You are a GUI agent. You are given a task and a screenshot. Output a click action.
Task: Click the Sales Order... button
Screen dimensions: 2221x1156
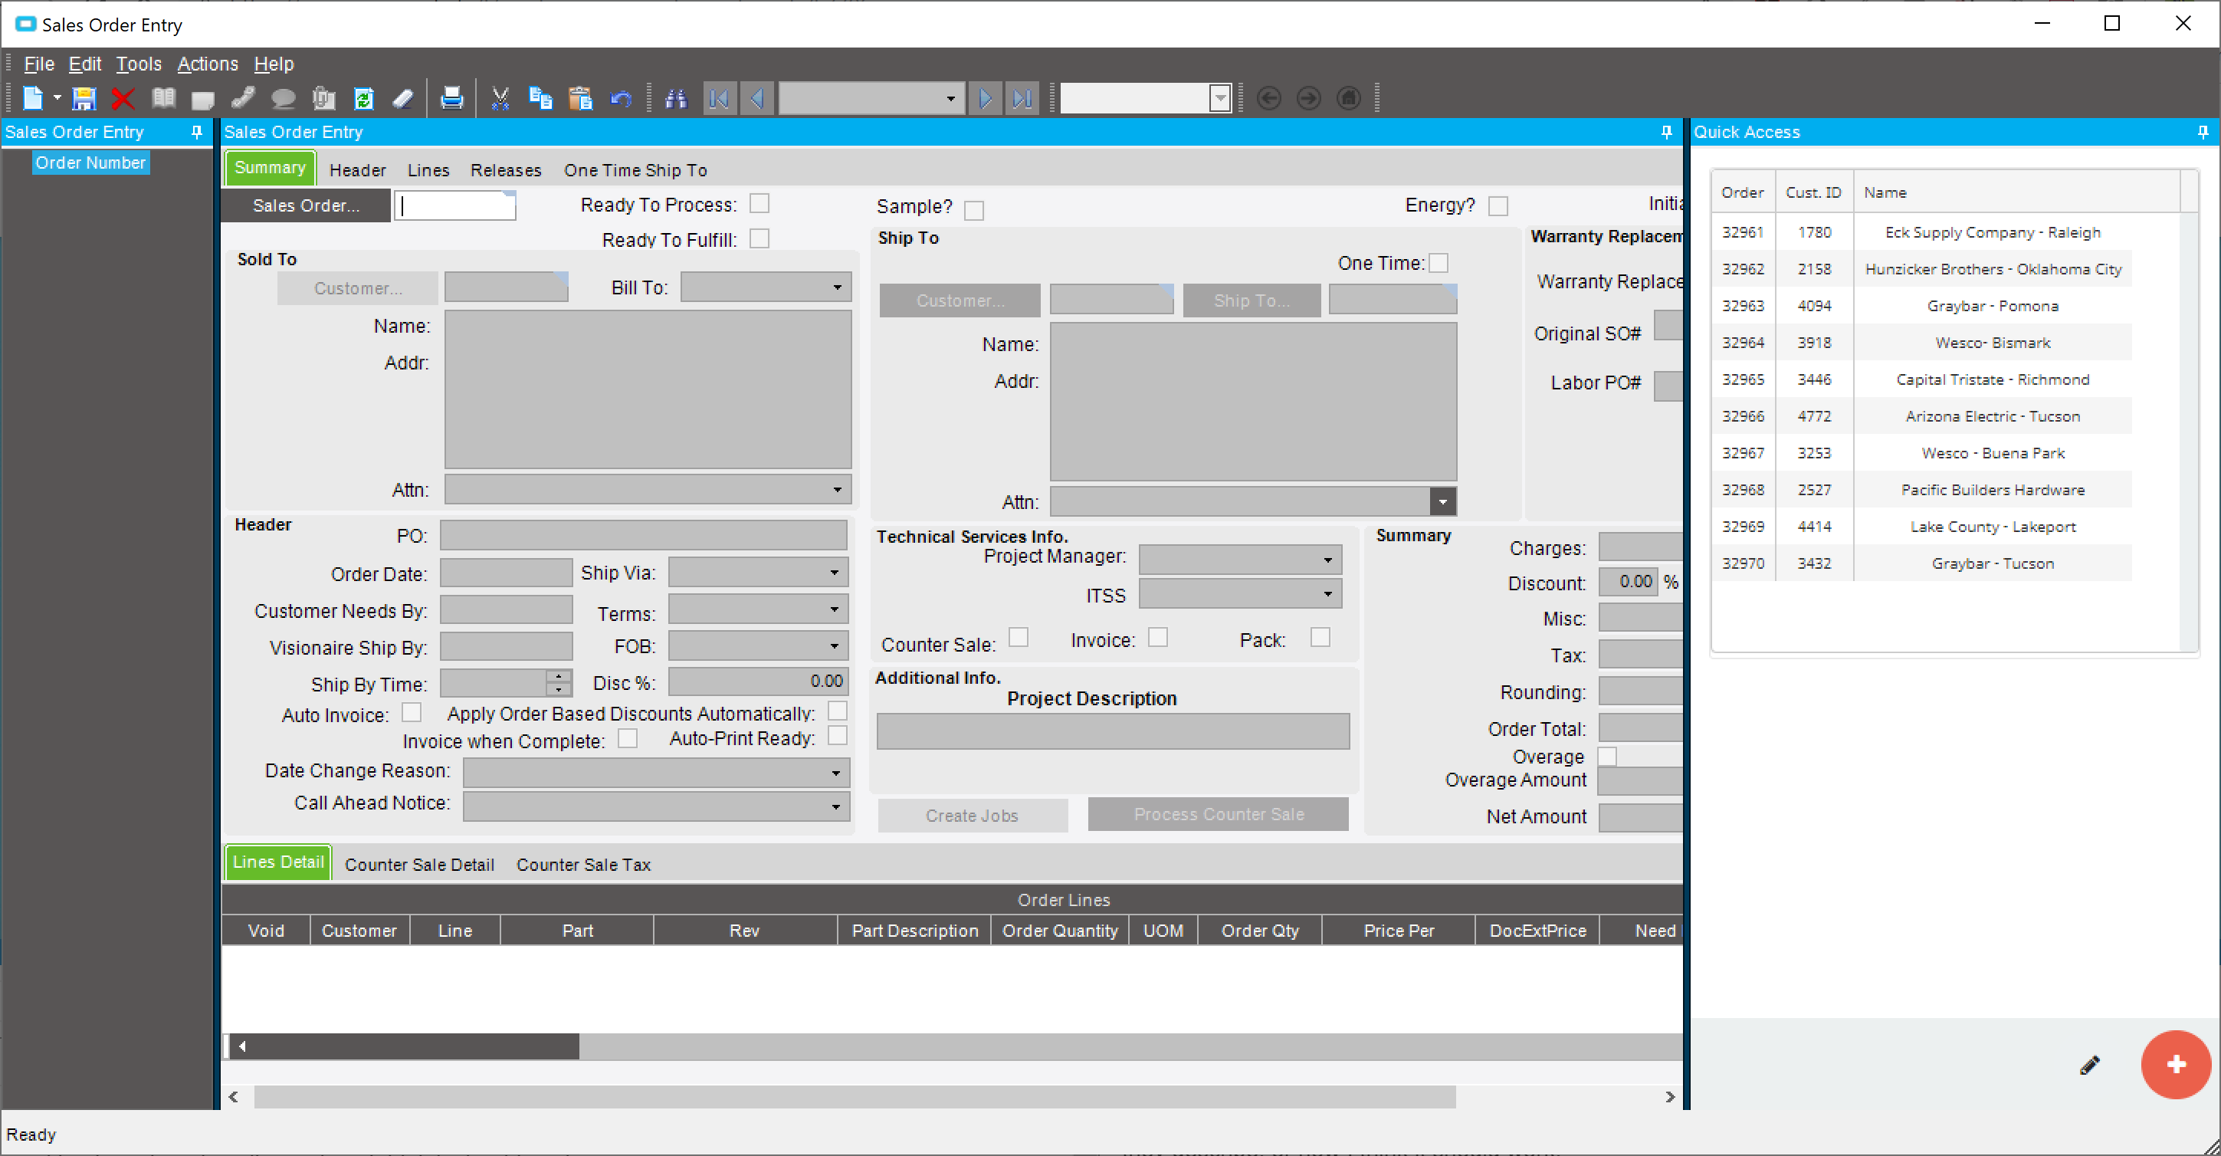pyautogui.click(x=306, y=205)
